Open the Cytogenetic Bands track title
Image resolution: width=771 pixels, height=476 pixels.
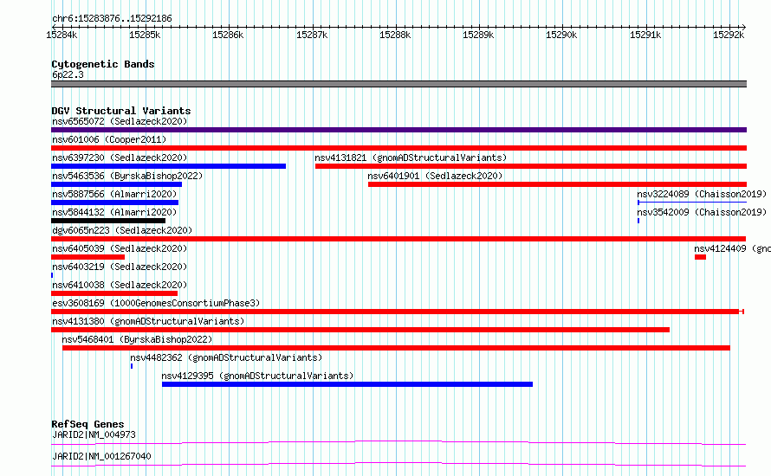[x=103, y=64]
